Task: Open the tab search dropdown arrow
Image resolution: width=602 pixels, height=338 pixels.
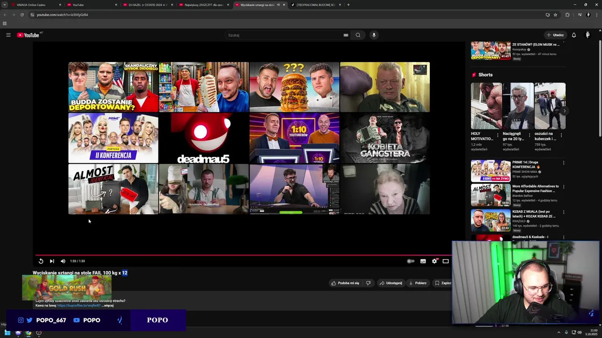Action: pyautogui.click(x=4, y=5)
